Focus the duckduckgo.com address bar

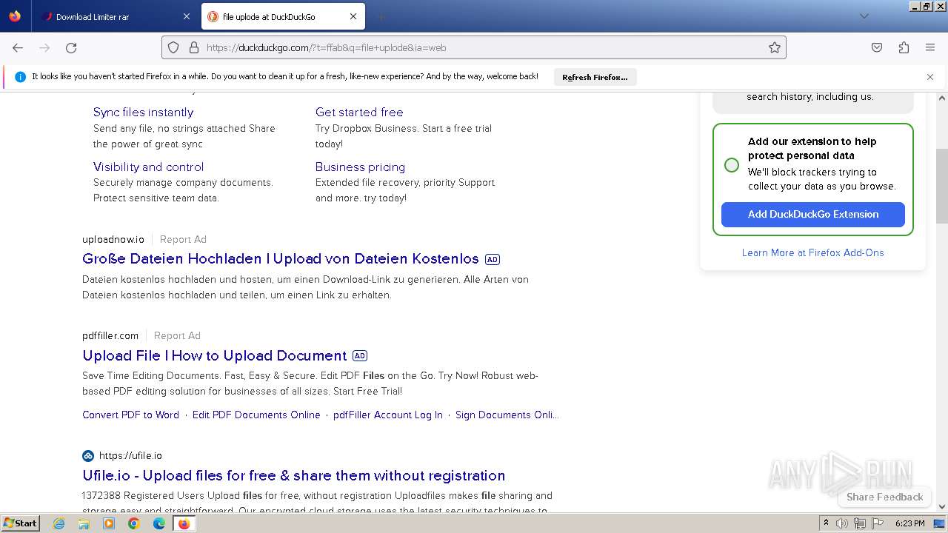coord(474,47)
